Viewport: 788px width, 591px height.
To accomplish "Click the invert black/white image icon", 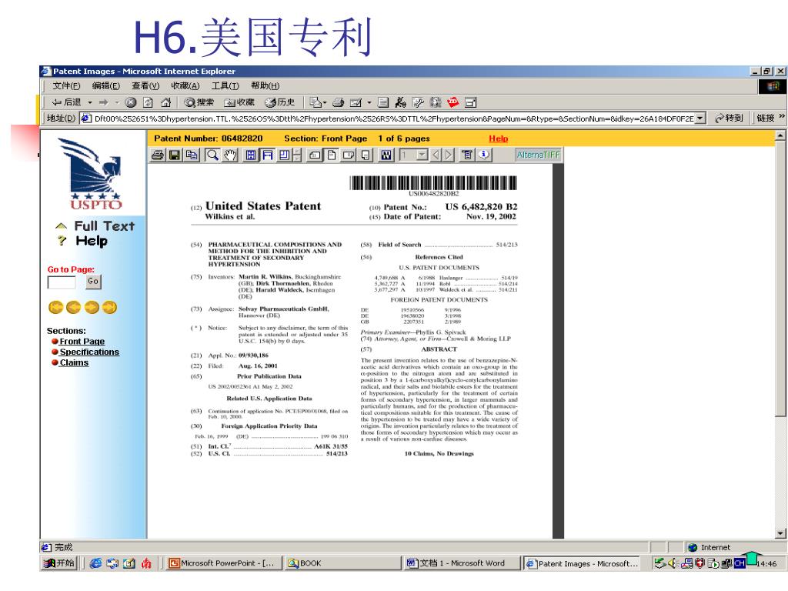I will (386, 155).
